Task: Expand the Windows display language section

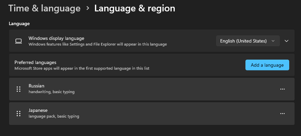Action: pos(287,41)
